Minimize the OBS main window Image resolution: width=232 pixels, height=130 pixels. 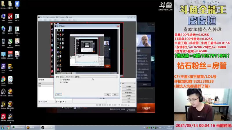(128, 17)
